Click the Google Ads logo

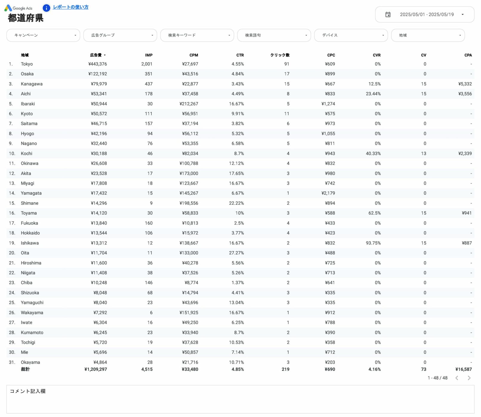point(18,8)
